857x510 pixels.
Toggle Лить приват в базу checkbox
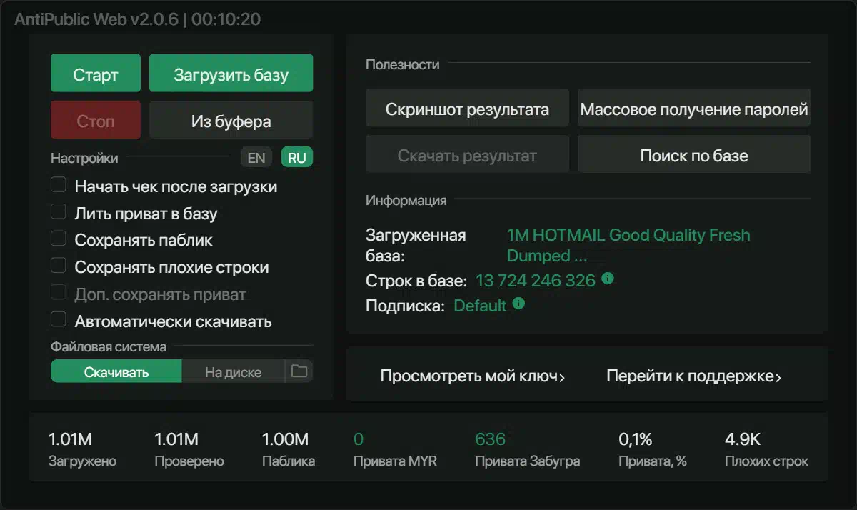[x=59, y=211]
